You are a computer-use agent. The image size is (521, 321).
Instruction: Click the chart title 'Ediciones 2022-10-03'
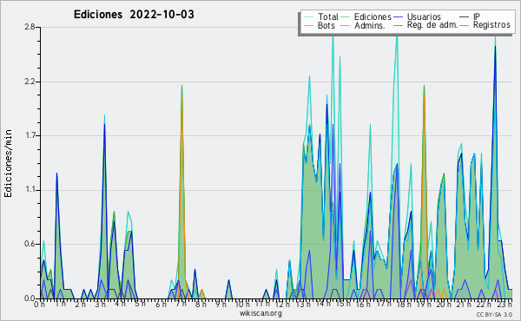(x=134, y=15)
